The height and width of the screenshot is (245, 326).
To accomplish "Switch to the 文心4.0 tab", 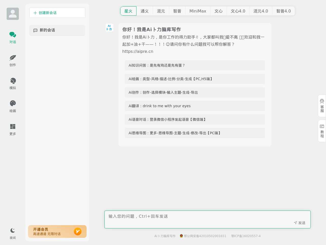I will click(x=238, y=11).
